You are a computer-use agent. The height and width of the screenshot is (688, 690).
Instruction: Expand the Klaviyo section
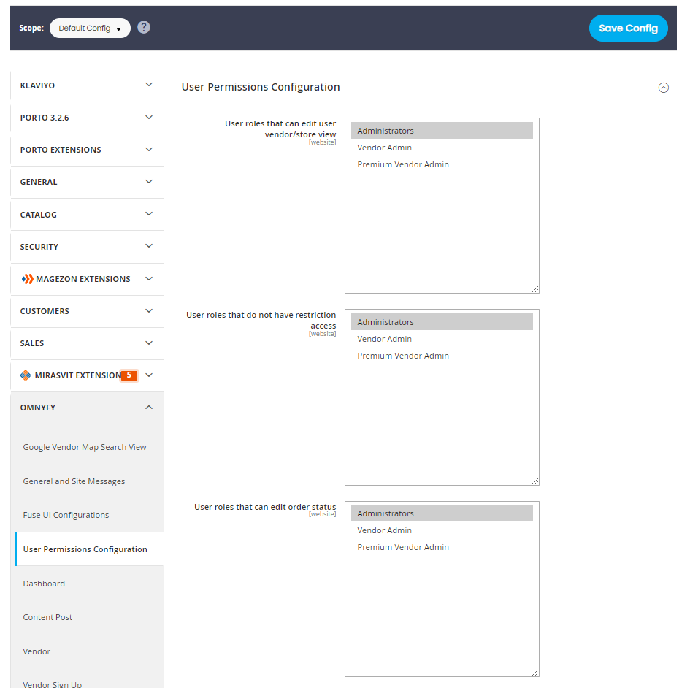[87, 85]
